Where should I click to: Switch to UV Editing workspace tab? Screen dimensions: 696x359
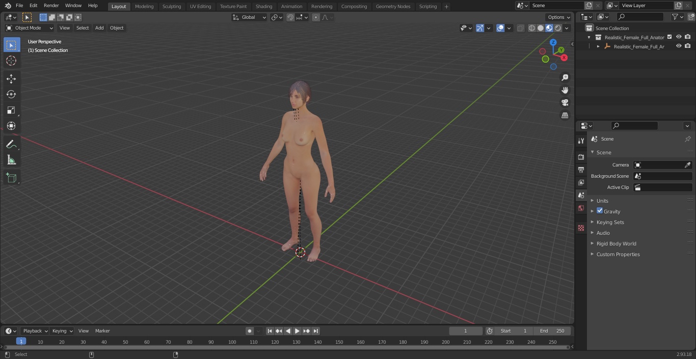pos(200,6)
